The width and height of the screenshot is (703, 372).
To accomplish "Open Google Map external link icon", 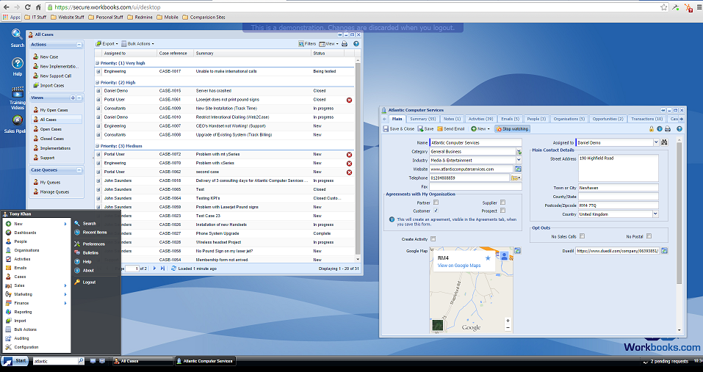I will (518, 251).
